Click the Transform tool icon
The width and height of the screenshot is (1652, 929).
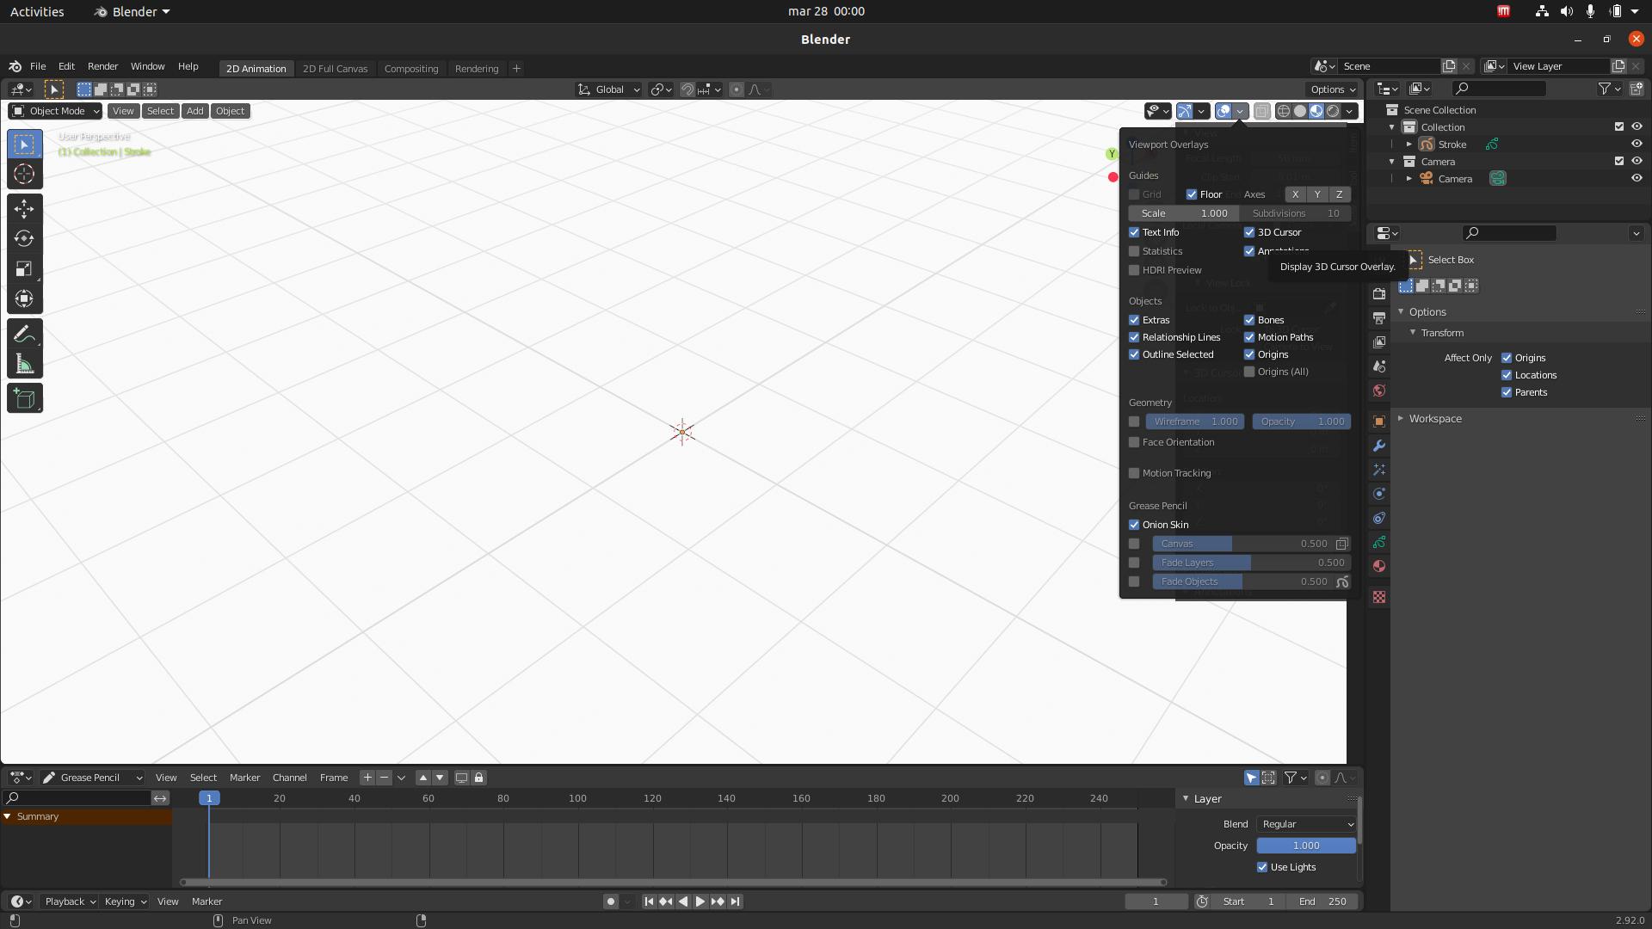tap(24, 298)
